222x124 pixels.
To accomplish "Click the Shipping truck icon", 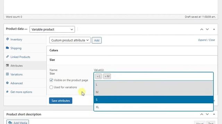I will point(8,48).
